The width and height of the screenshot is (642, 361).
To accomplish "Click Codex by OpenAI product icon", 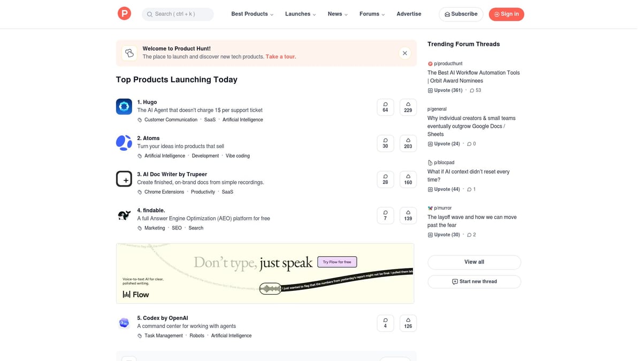I will coord(124,322).
